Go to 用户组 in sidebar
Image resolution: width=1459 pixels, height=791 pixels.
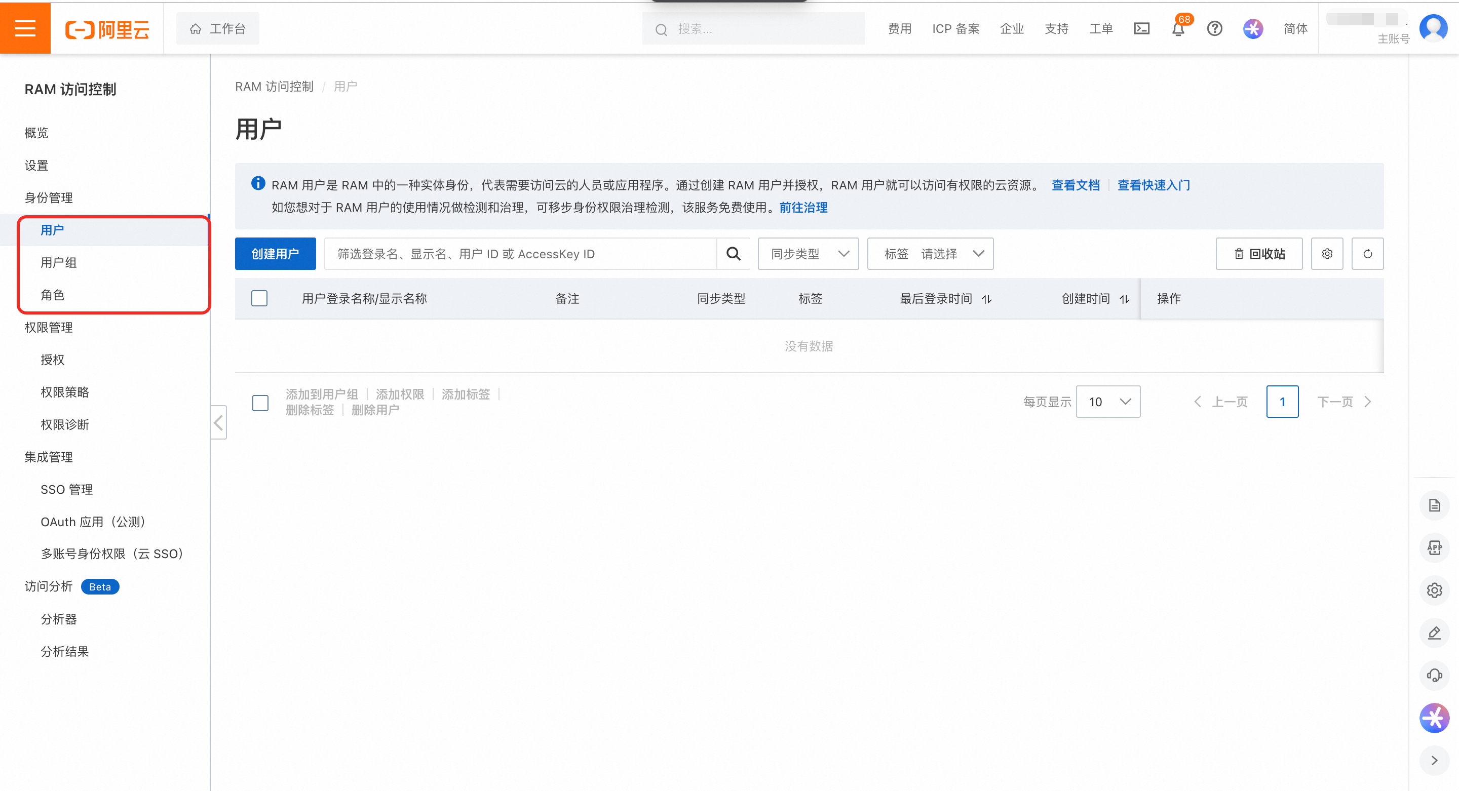(59, 263)
